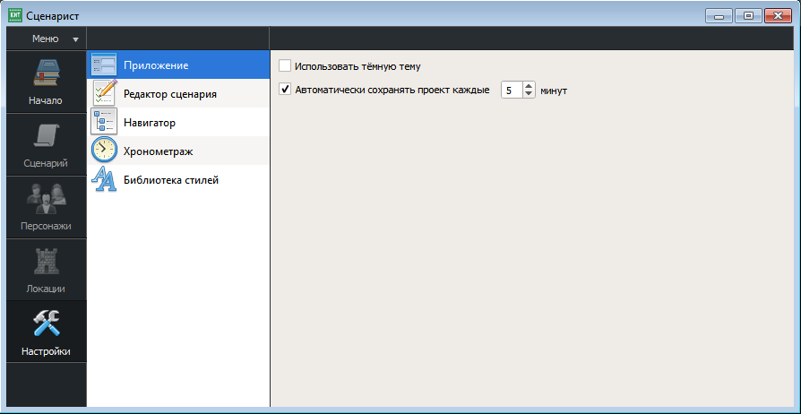This screenshot has width=801, height=414.
Task: Click the Настройки label in sidebar
Action: 46,351
